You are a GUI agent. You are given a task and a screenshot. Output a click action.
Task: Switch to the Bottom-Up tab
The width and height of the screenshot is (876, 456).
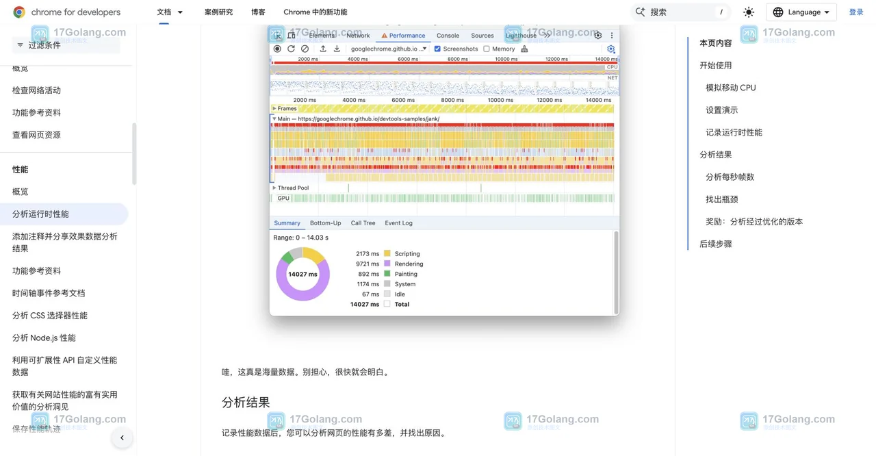(x=325, y=223)
